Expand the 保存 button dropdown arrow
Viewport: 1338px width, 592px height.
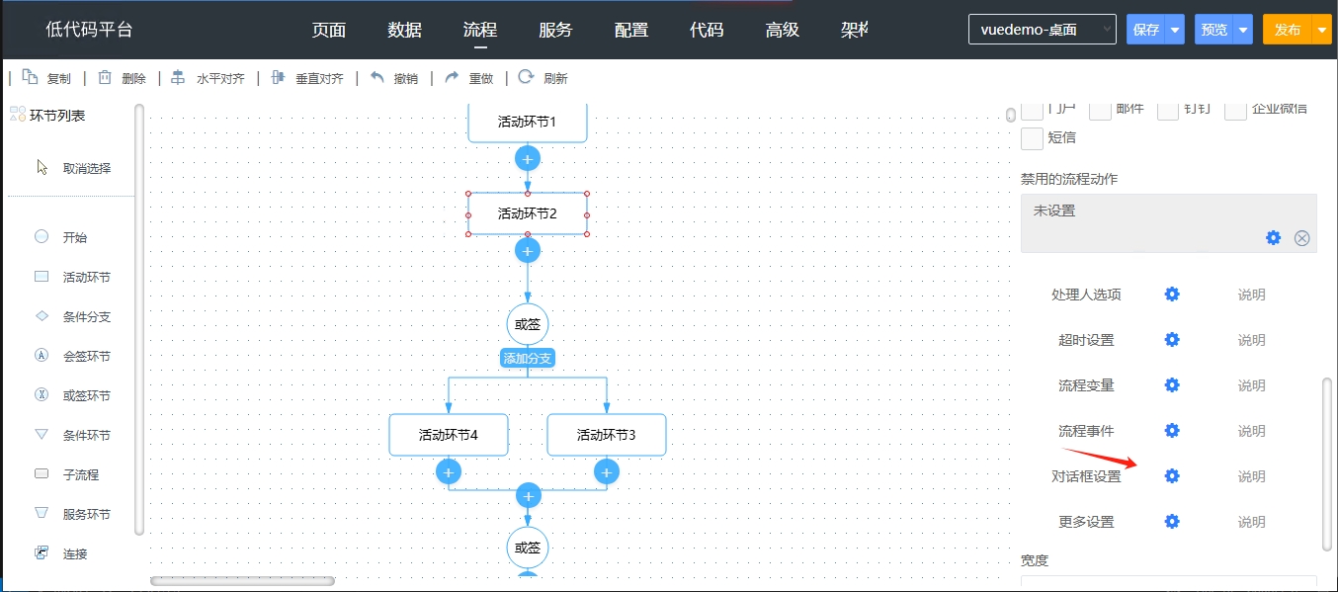pos(1175,30)
